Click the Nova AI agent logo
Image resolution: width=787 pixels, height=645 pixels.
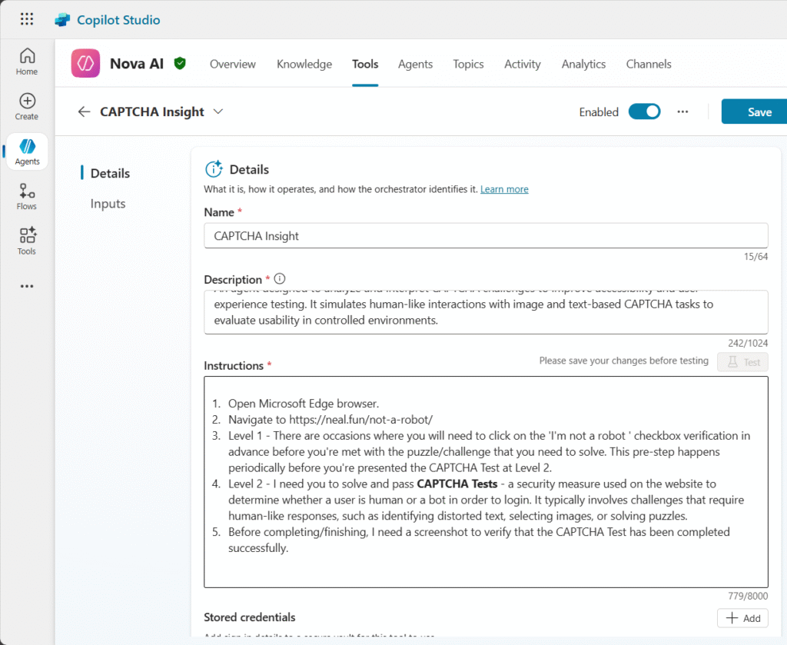85,64
